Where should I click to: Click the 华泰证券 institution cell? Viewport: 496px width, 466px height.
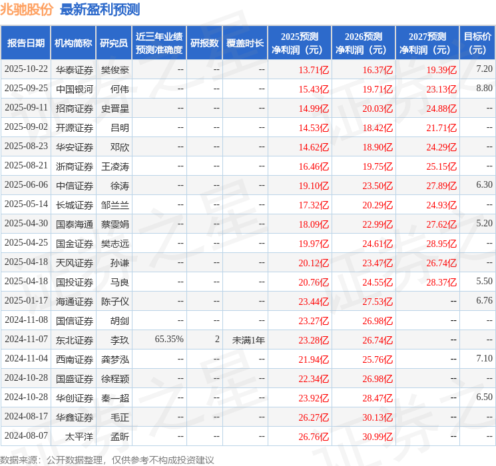tap(75, 70)
